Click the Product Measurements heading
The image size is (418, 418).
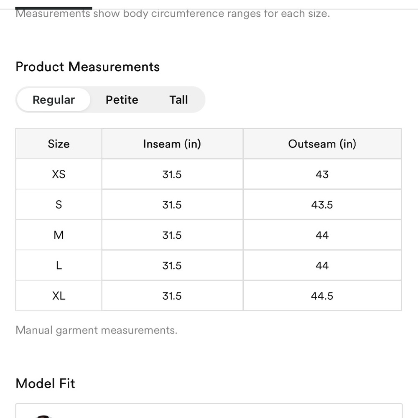87,67
